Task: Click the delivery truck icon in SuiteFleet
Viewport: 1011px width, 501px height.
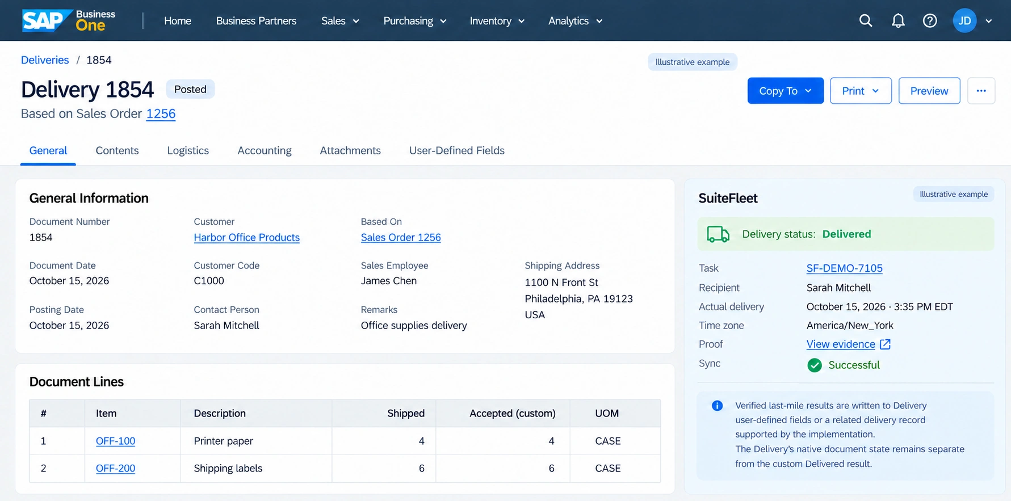Action: (x=718, y=234)
